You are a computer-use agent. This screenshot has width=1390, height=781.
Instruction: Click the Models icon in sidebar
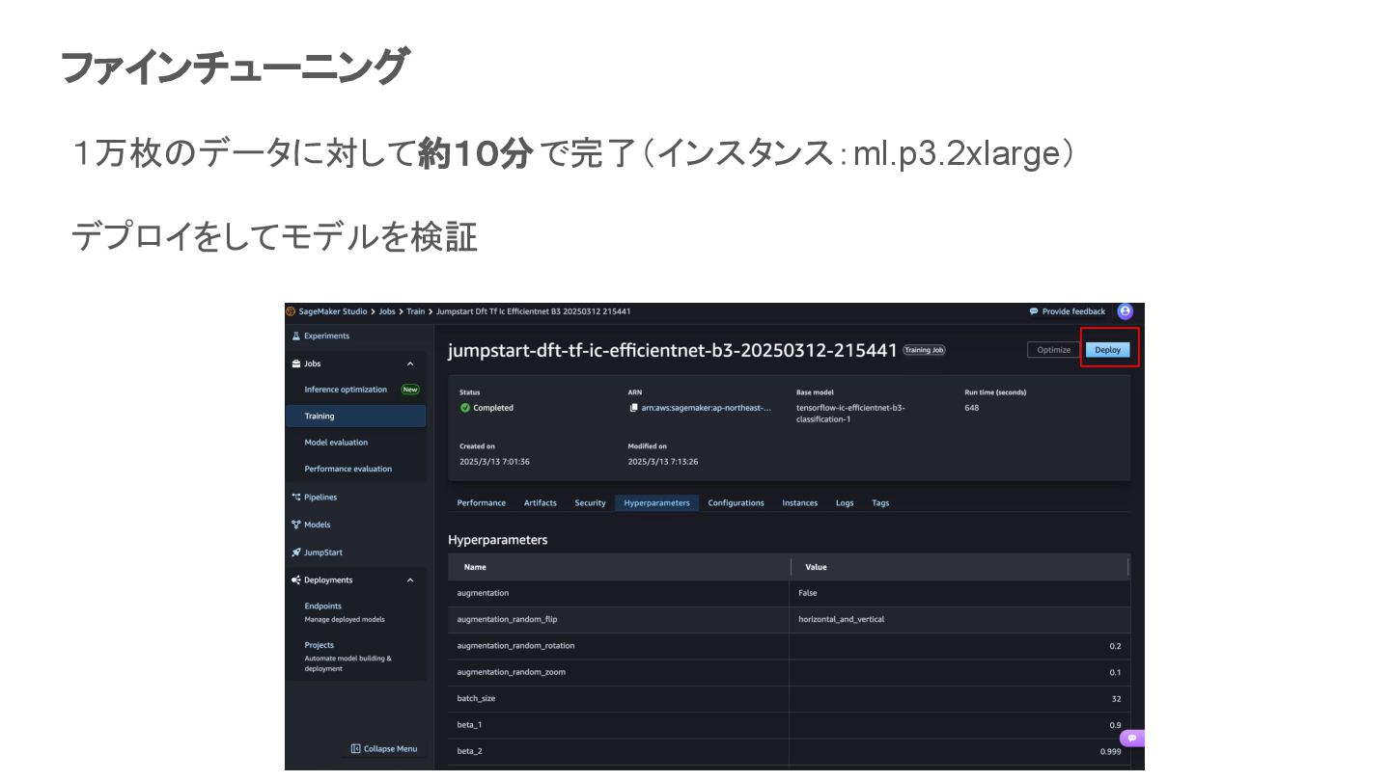(x=296, y=525)
